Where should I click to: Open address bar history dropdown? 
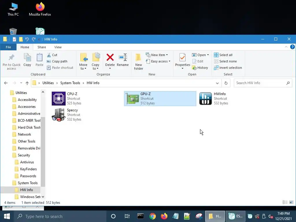(x=217, y=83)
